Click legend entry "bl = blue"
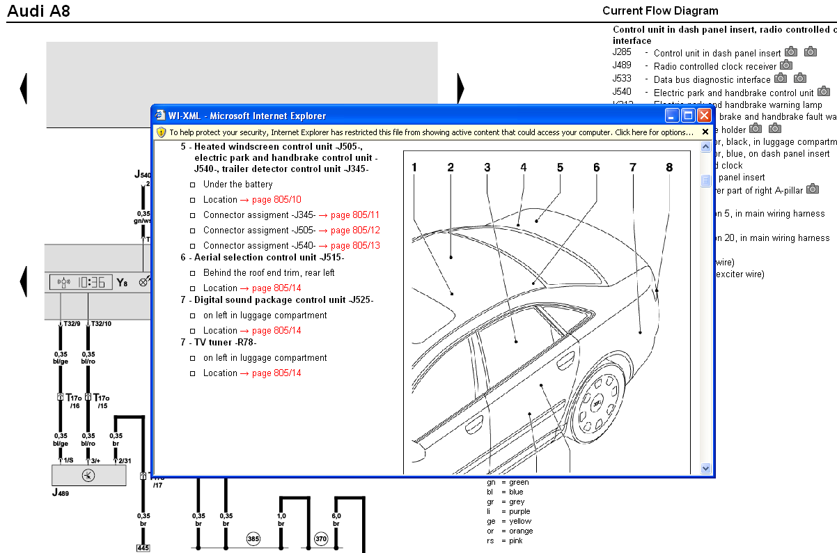 505,492
